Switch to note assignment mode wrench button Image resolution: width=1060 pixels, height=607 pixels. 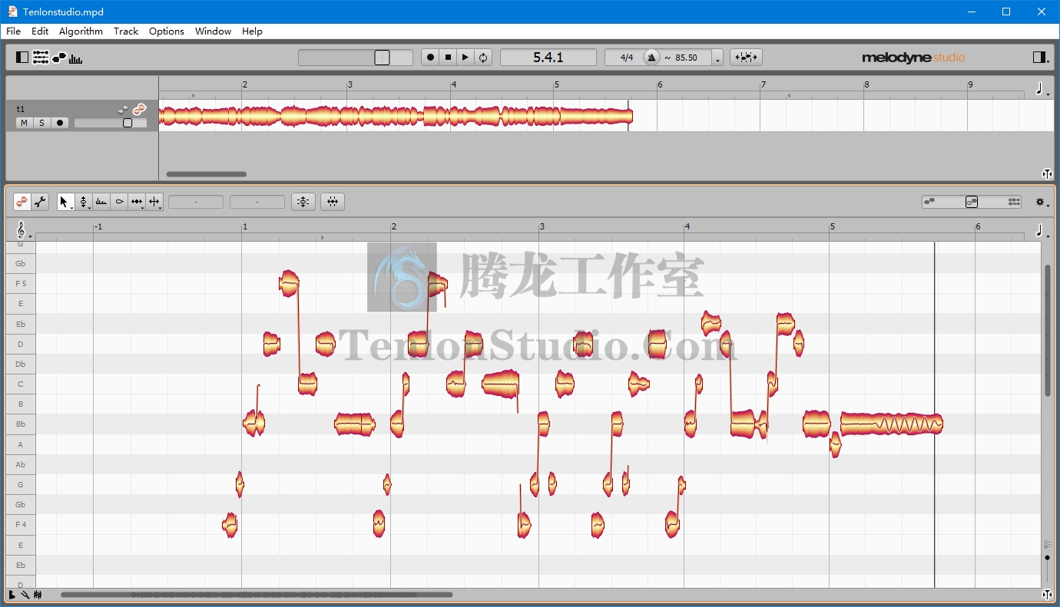tap(40, 202)
